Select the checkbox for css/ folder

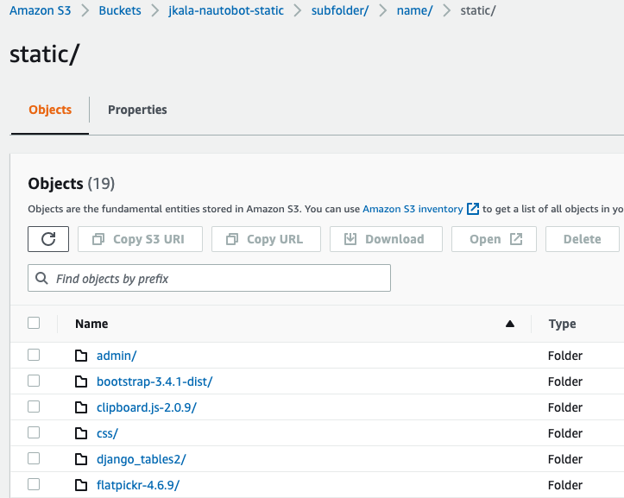click(34, 432)
